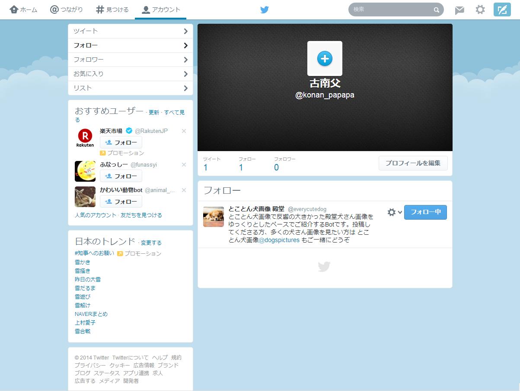The width and height of the screenshot is (520, 391).
Task: Click the search magnifier icon
Action: point(436,10)
